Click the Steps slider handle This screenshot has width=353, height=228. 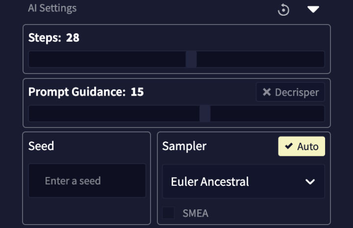[x=191, y=59]
